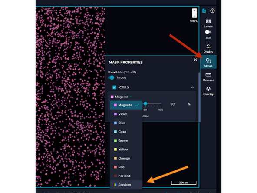Open the info icon in the sidebar
The image size is (257, 193).
click(x=212, y=11)
